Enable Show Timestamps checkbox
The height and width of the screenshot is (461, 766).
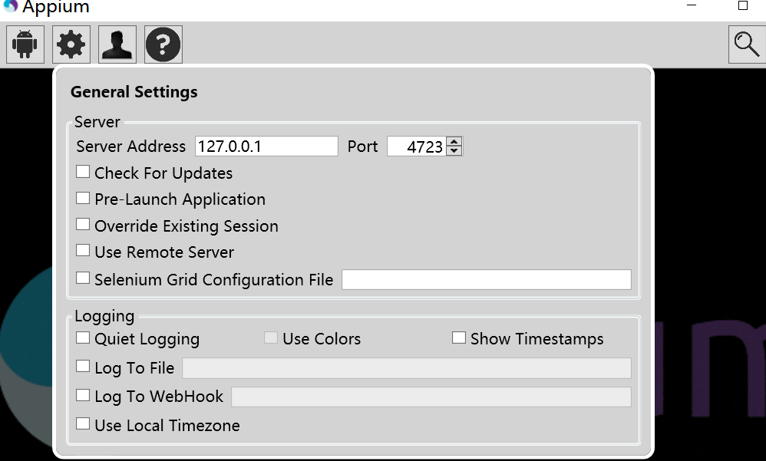[459, 338]
